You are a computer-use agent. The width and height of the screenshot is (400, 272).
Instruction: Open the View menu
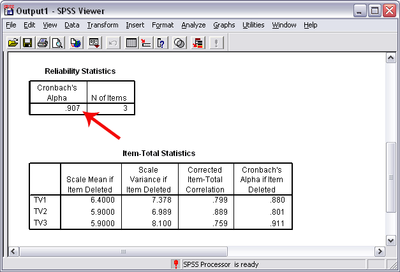point(50,25)
